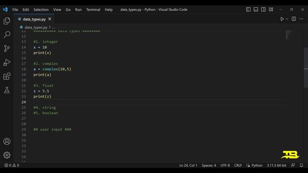Viewport: 308px width, 173px height.
Task: Close the data_types.py tab
Action: tap(50, 19)
